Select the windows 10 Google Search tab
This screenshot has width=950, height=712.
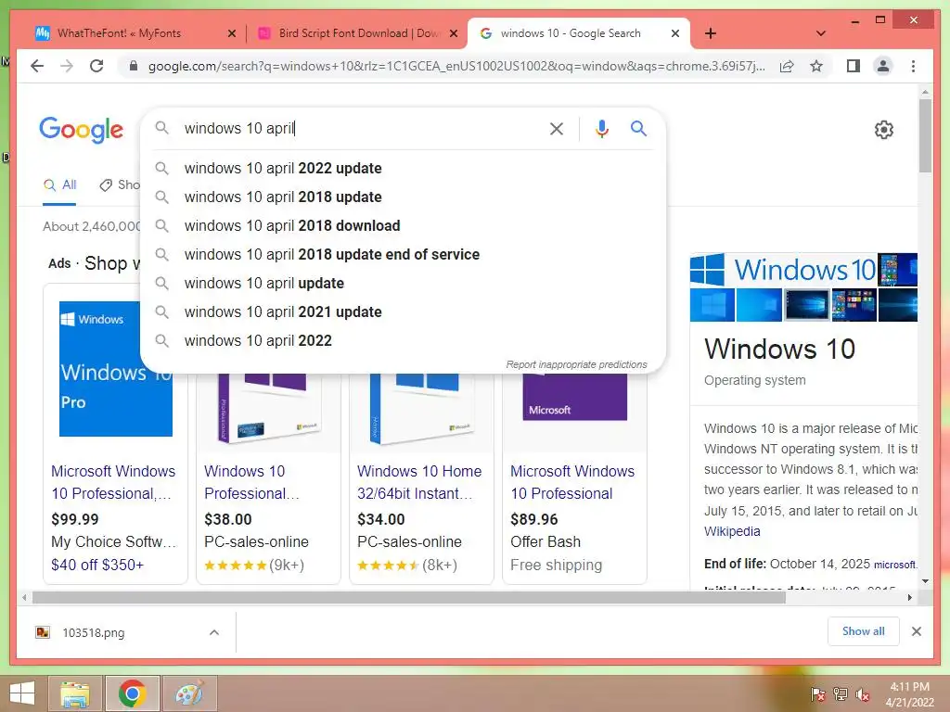[571, 33]
